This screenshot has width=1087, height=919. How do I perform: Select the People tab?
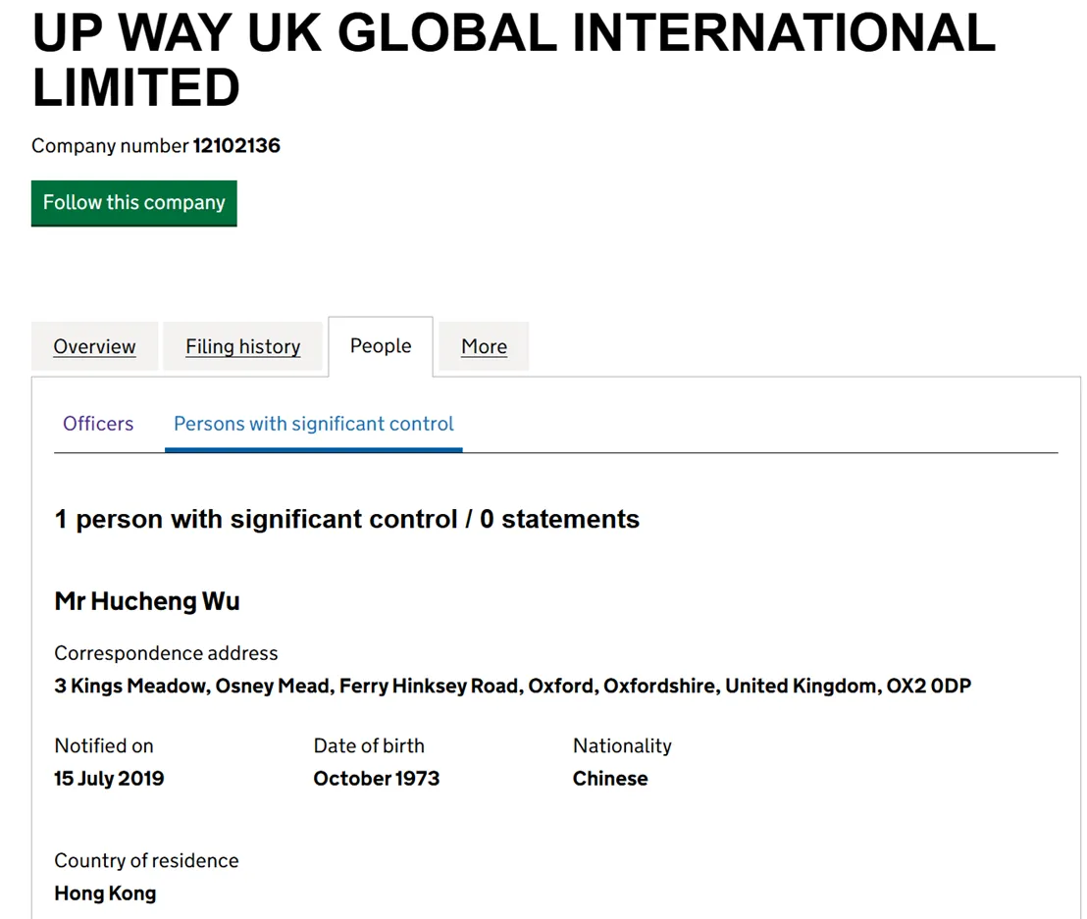pos(381,346)
